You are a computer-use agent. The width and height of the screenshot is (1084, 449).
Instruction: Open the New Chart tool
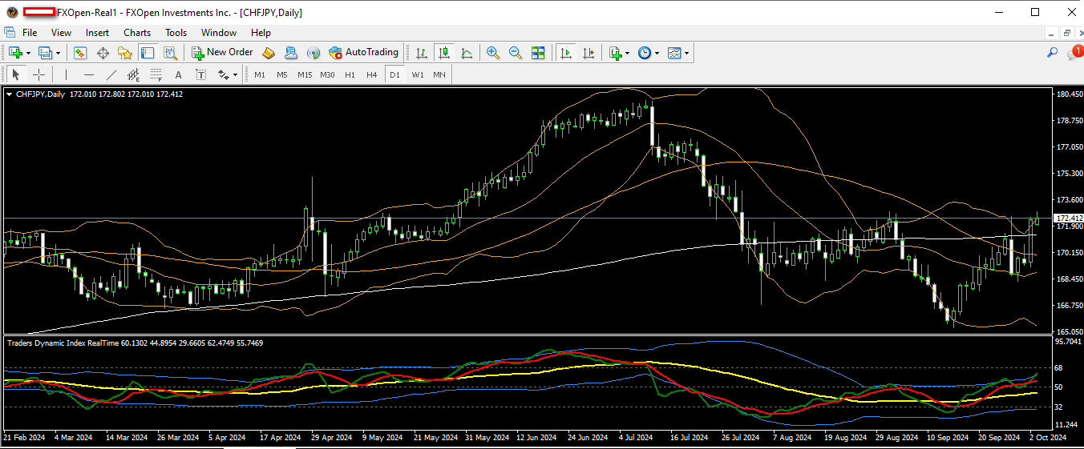point(15,53)
